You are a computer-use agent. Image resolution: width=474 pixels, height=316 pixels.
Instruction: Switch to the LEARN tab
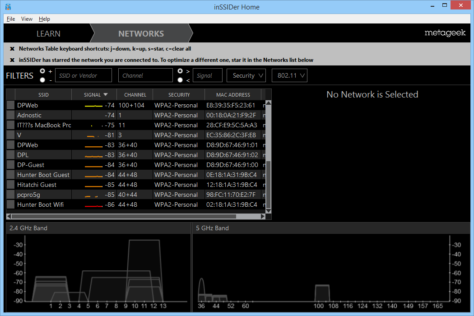[48, 33]
